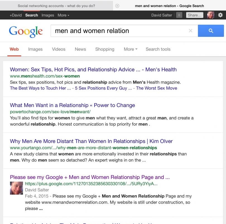Click the powertochange.com/sex-love/menwant/ URL
The height and width of the screenshot is (224, 226).
50,112
